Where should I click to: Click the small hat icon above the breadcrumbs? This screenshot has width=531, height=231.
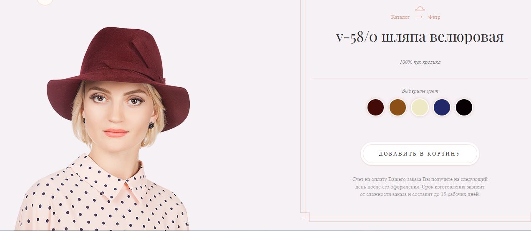coord(420,8)
